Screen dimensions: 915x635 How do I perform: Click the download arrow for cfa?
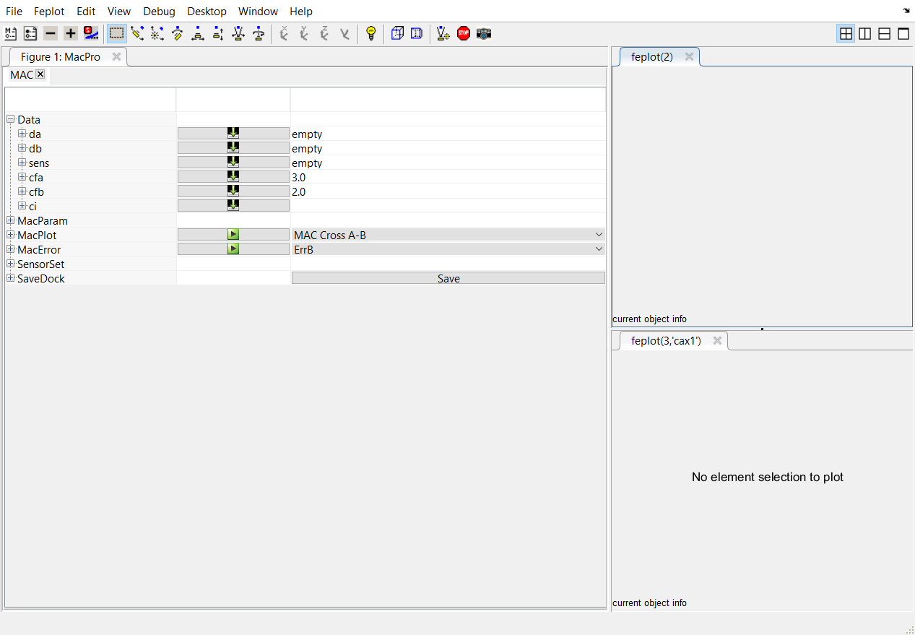[233, 177]
